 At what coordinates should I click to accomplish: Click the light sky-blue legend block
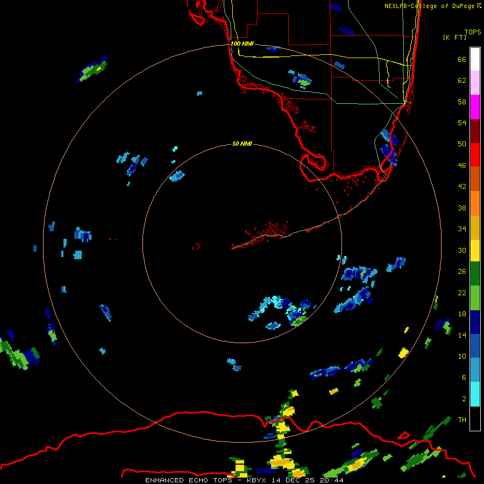pyautogui.click(x=475, y=370)
